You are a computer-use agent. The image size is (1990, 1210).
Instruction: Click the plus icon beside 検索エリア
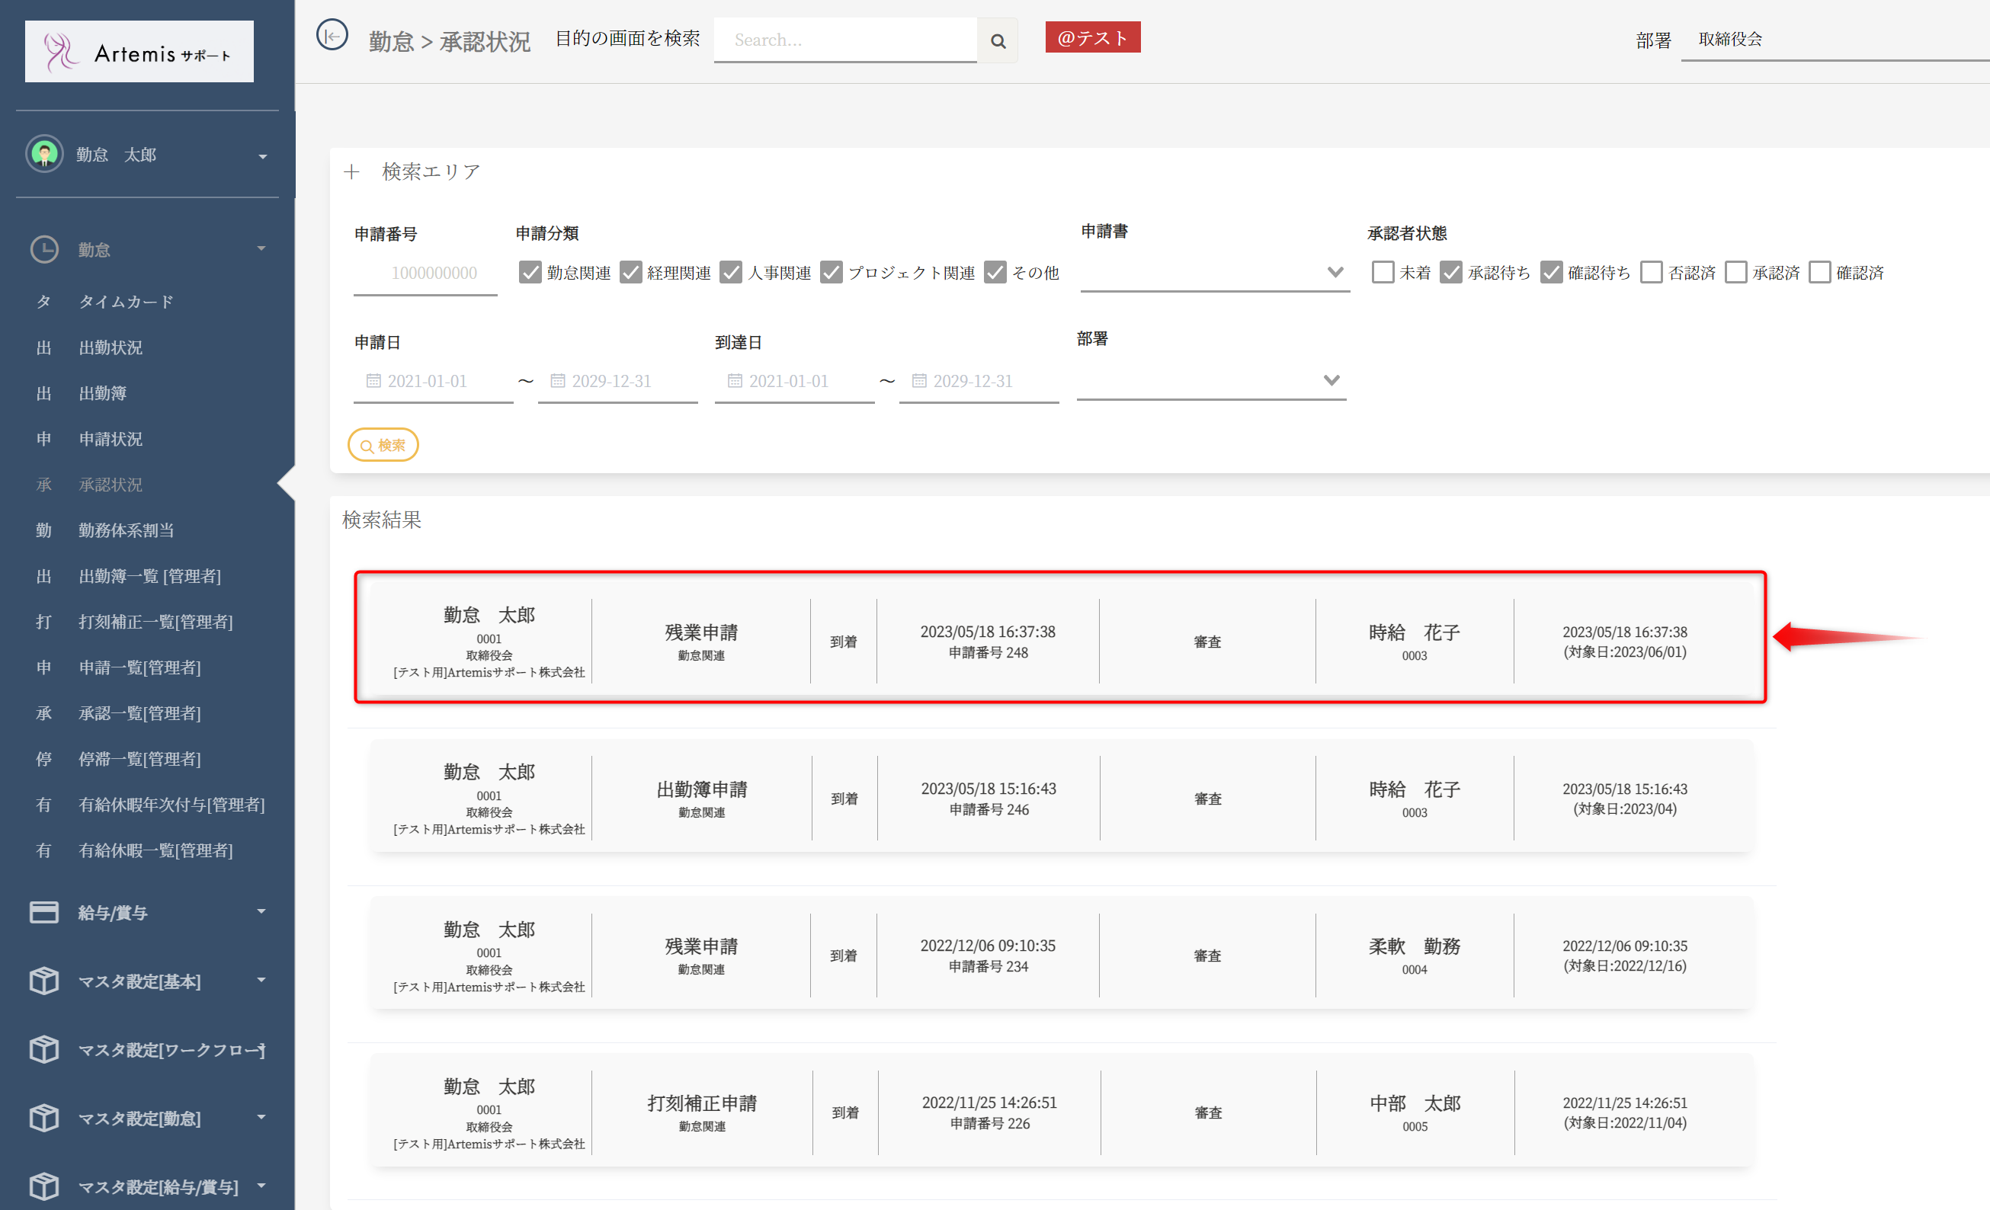[x=351, y=172]
